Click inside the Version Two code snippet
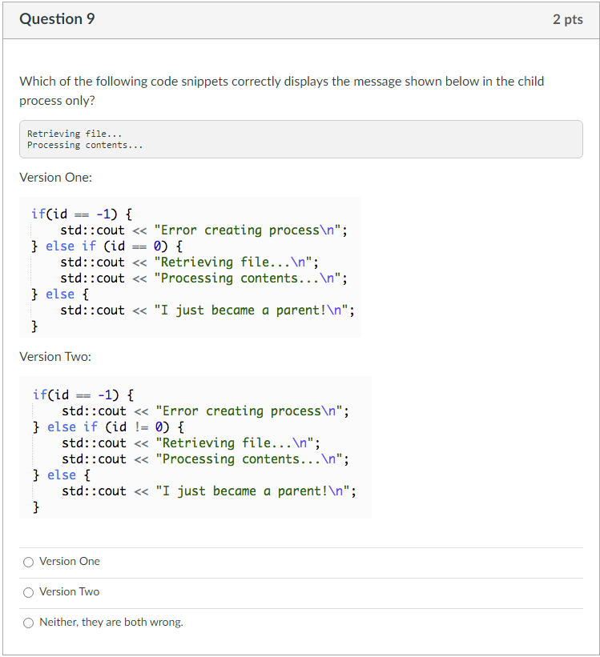The image size is (600, 657). 192,444
